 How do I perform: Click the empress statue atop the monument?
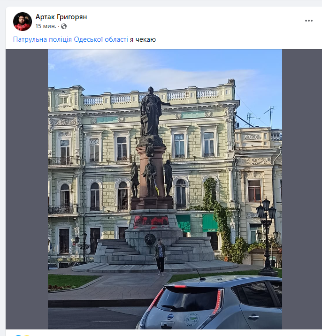[x=152, y=112]
